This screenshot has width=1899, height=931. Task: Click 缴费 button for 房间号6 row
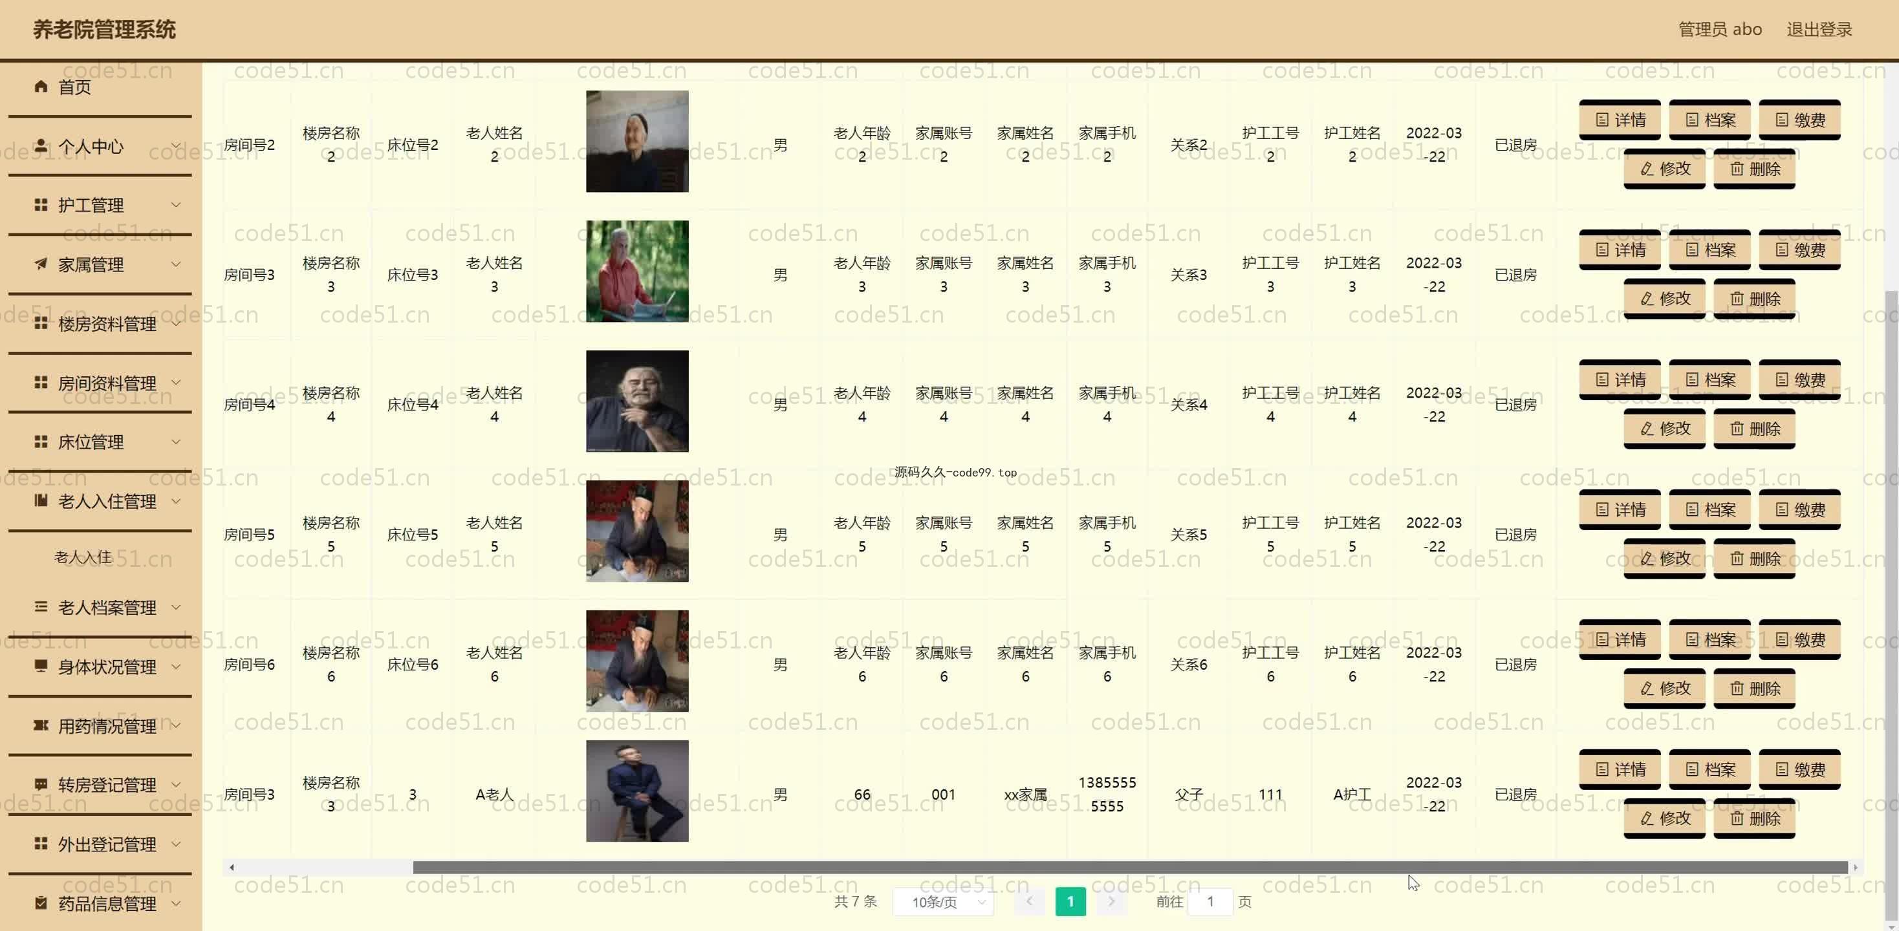click(x=1799, y=640)
